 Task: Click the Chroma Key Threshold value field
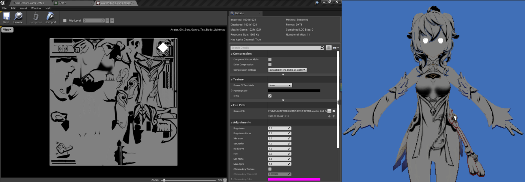tap(280, 174)
